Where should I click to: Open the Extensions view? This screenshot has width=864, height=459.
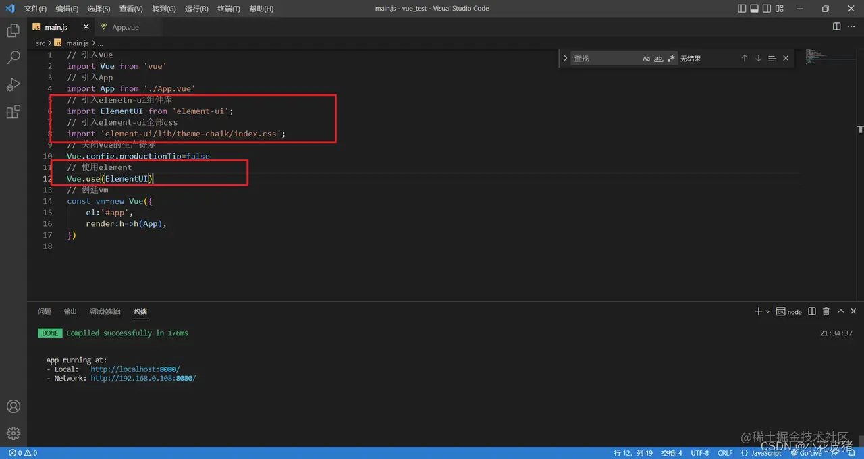pyautogui.click(x=13, y=112)
